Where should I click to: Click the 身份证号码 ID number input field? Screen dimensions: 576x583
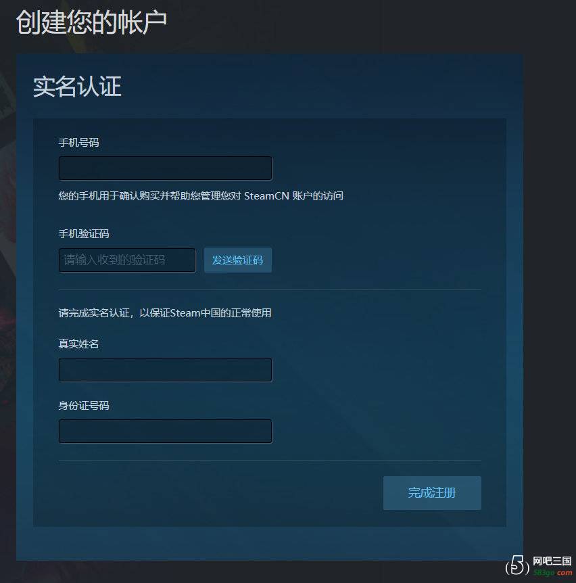[x=166, y=432]
